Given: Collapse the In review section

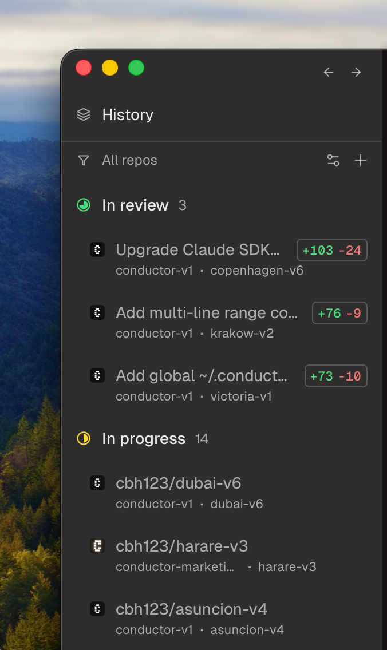Looking at the screenshot, I should coord(135,205).
